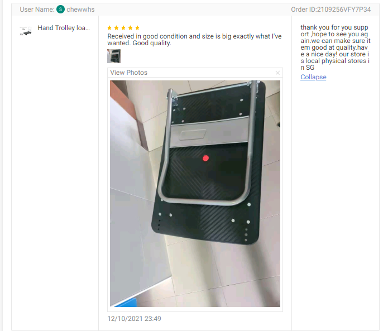Image resolution: width=388 pixels, height=331 pixels.
Task: Click the third rating star
Action: click(x=123, y=28)
